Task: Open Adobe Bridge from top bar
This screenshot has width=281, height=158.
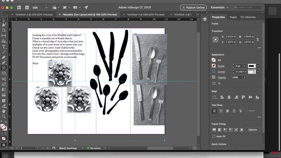Action: pos(19,7)
